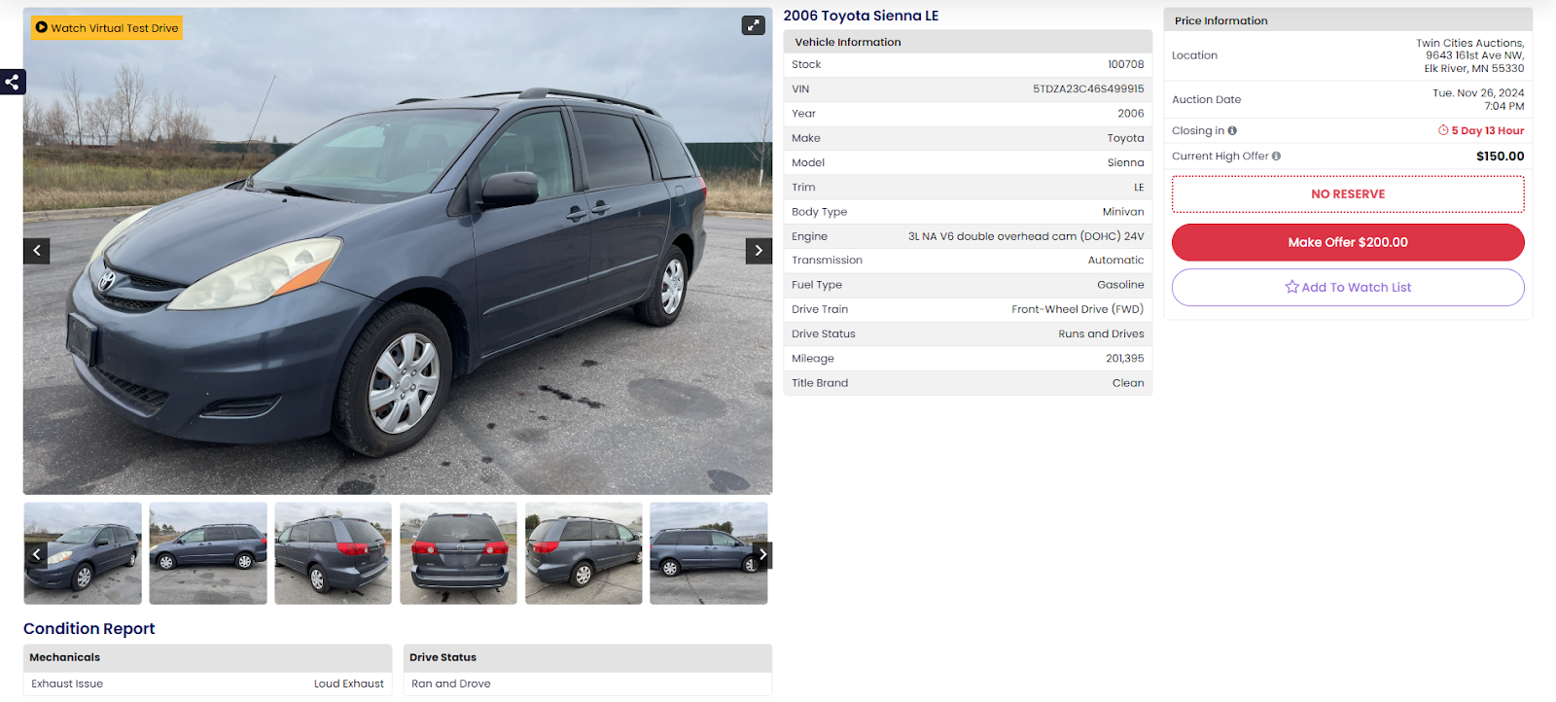Screen dimensions: 1556x702
Task: Select fourth thumbnail rear view
Action: point(458,553)
